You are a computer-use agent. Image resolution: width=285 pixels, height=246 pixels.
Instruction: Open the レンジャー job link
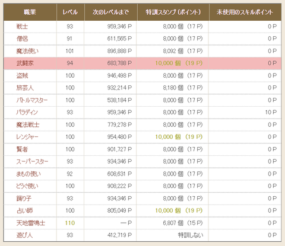tap(27, 137)
